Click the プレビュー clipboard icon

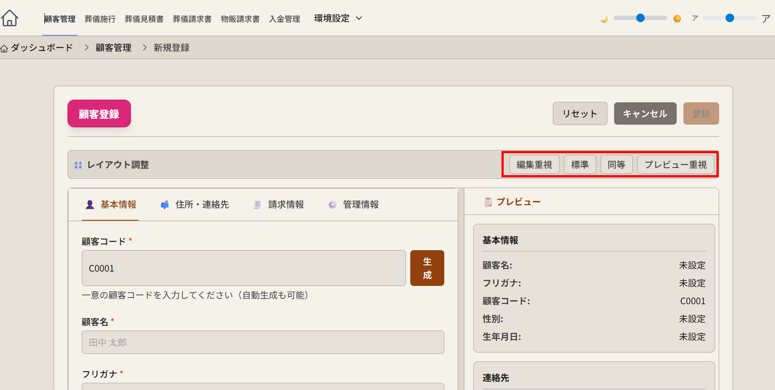(x=488, y=202)
